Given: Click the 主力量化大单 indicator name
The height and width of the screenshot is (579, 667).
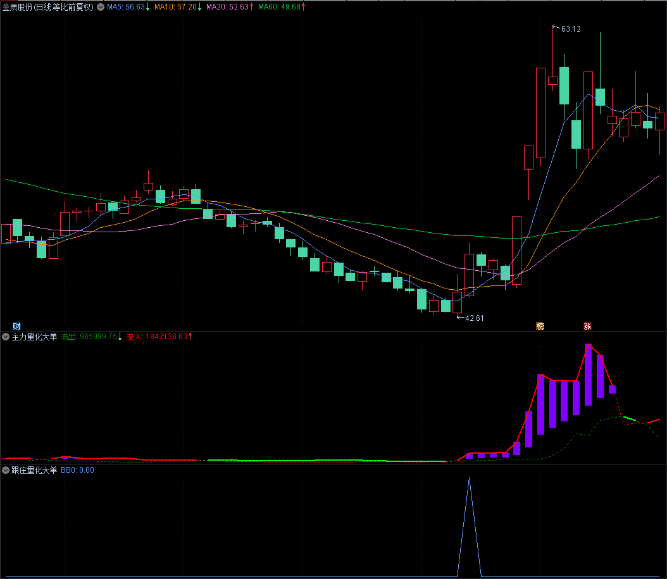Looking at the screenshot, I should pos(34,337).
